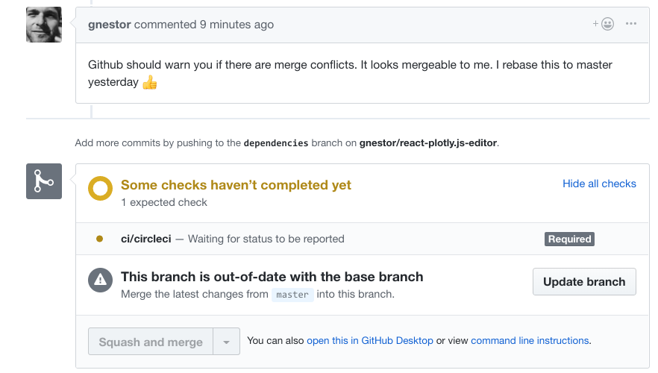Open the gnestor username profile link
Screen dimensions: 658x373
coord(110,25)
